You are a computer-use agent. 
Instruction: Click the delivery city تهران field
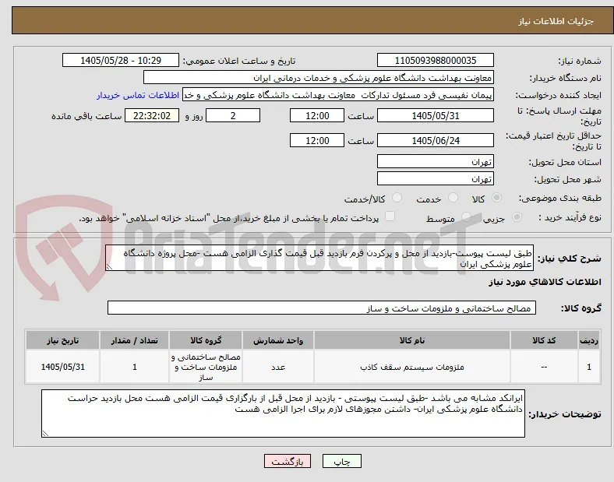pyautogui.click(x=436, y=179)
